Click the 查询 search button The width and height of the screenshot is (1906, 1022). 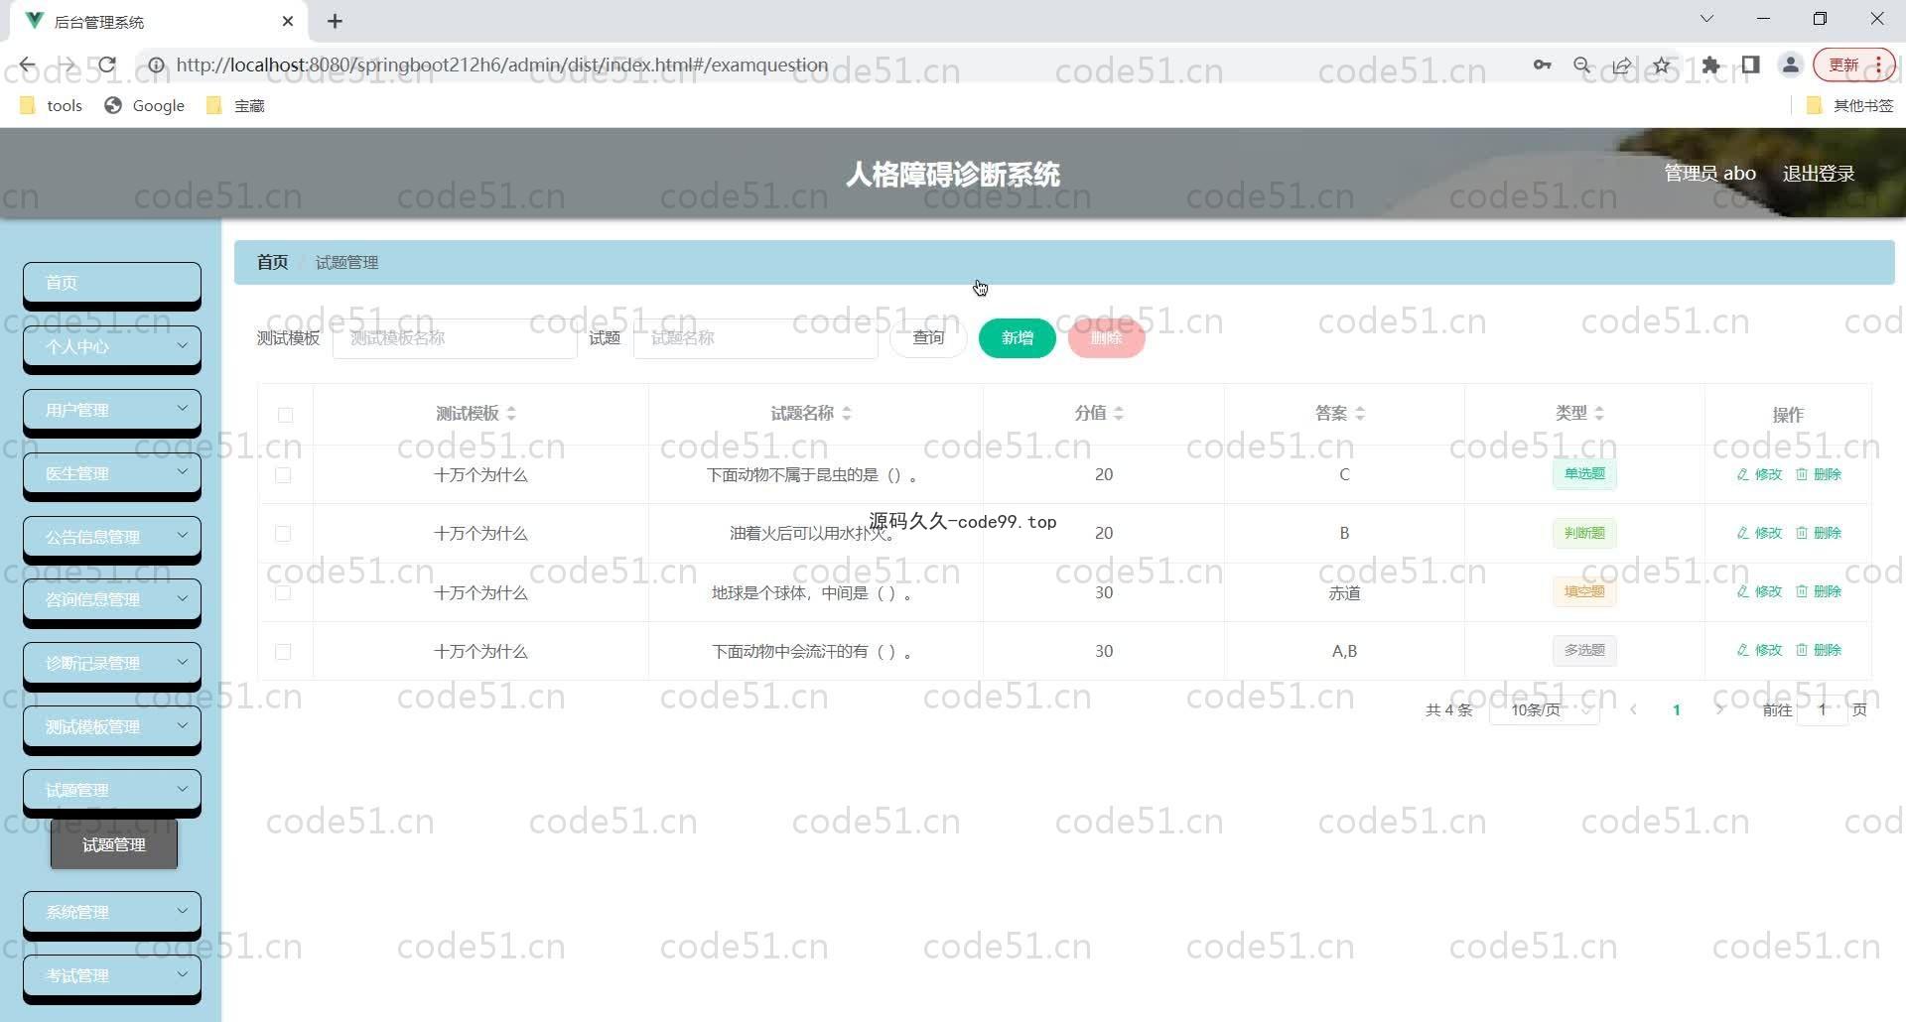pos(928,338)
